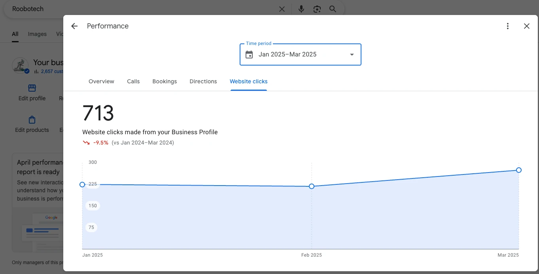Click the 225 y-axis label
The width and height of the screenshot is (539, 274).
tap(93, 184)
